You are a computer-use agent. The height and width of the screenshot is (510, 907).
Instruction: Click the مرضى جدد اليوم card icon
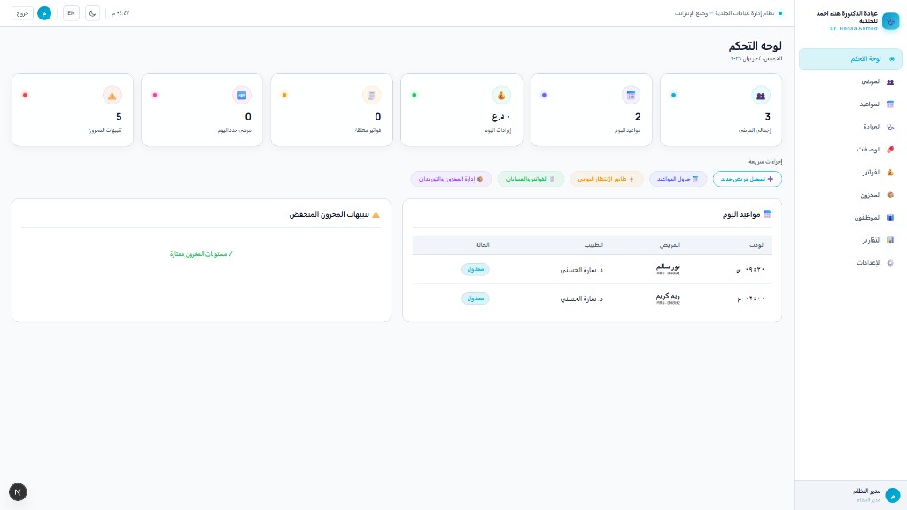click(242, 96)
